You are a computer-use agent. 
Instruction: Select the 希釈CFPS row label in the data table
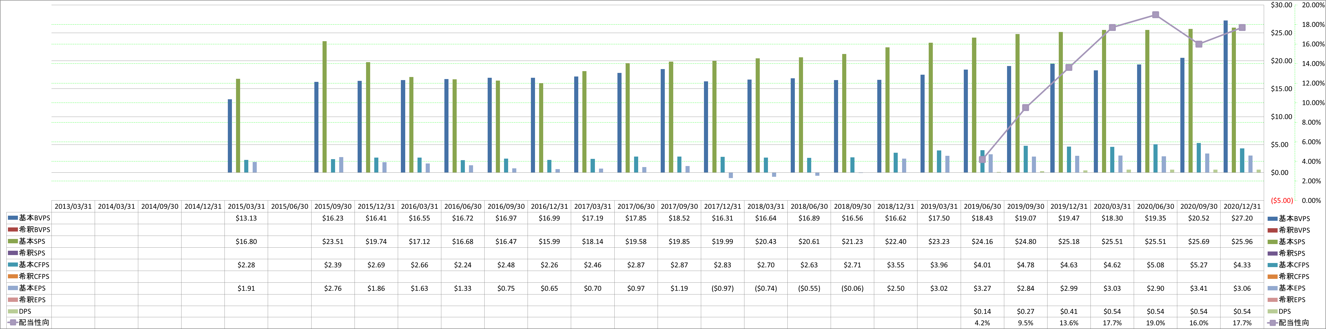34,276
